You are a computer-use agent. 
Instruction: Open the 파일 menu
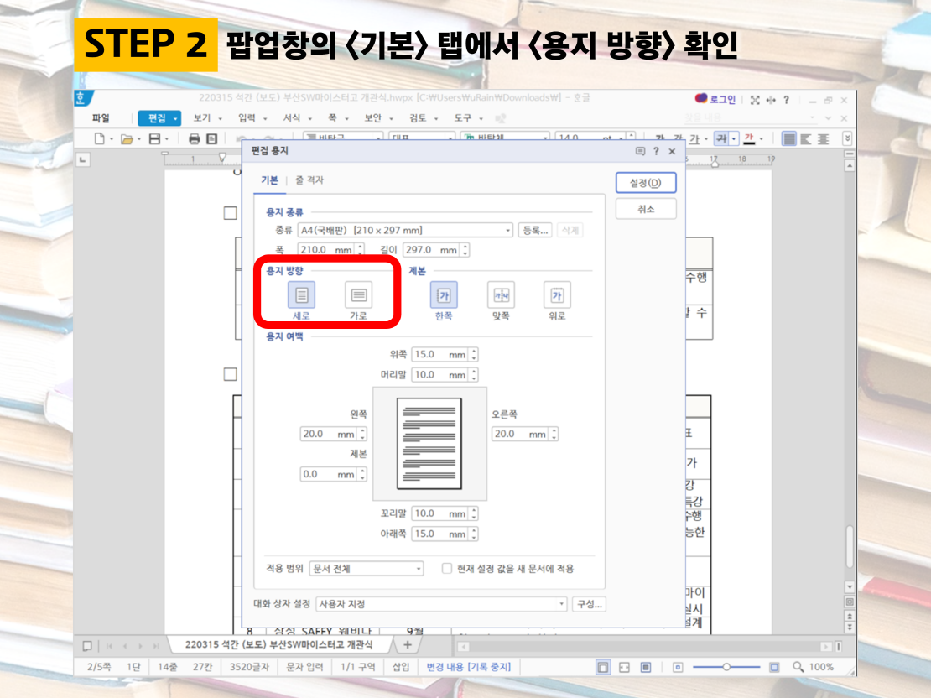pos(101,118)
